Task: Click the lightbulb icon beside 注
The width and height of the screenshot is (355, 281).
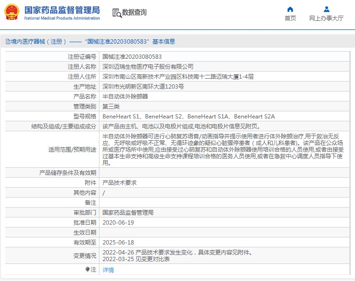Action: pos(88,269)
